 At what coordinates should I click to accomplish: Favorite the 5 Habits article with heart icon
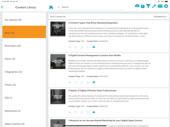[76, 112]
